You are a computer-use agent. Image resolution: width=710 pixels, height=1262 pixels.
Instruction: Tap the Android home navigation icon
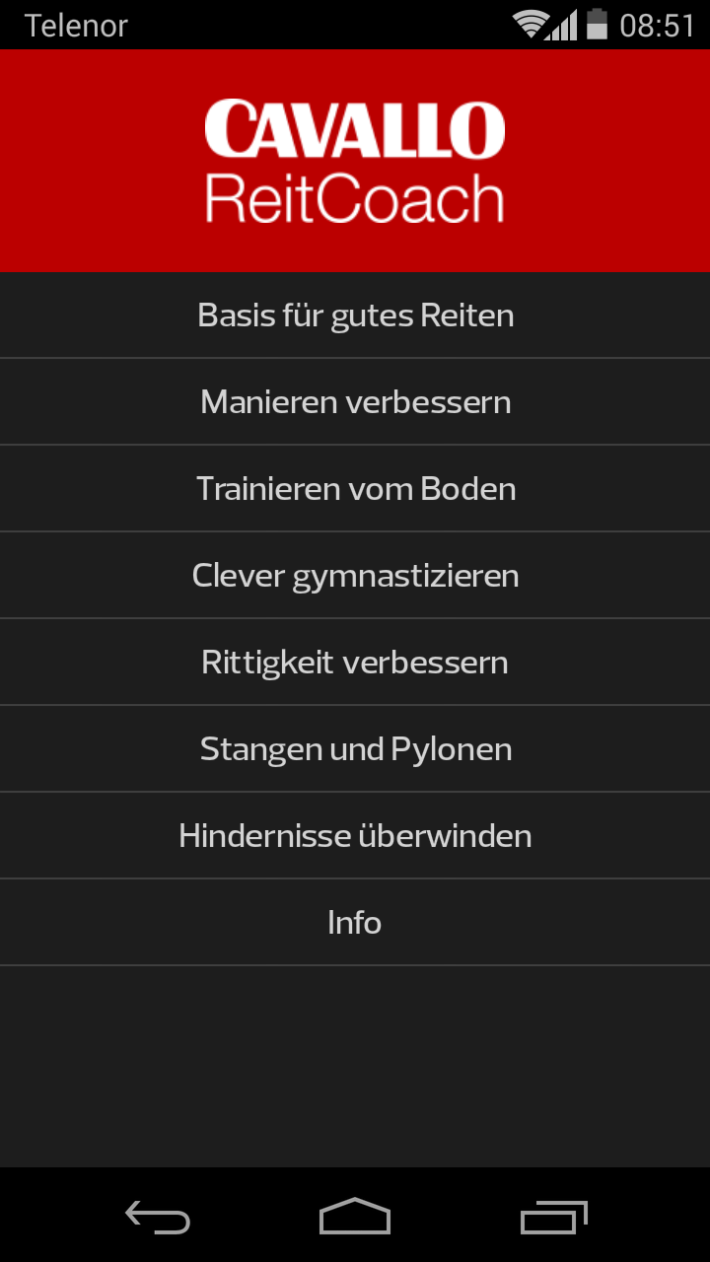pos(355,1217)
